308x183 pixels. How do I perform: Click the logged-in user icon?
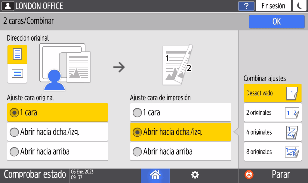(x=8, y=6)
